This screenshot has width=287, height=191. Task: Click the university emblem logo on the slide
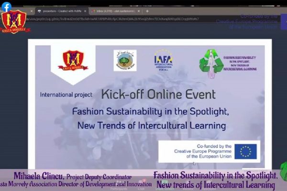(x=125, y=61)
